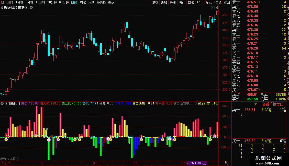Select the 5分钟 period
Viewport: 289px width, 166px height.
point(29,2)
